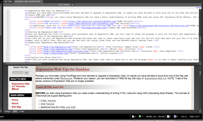Image resolution: width=203 pixels, height=121 pixels.
Task: Click code pane horizontal scroll left arrow
Action: point(4,64)
